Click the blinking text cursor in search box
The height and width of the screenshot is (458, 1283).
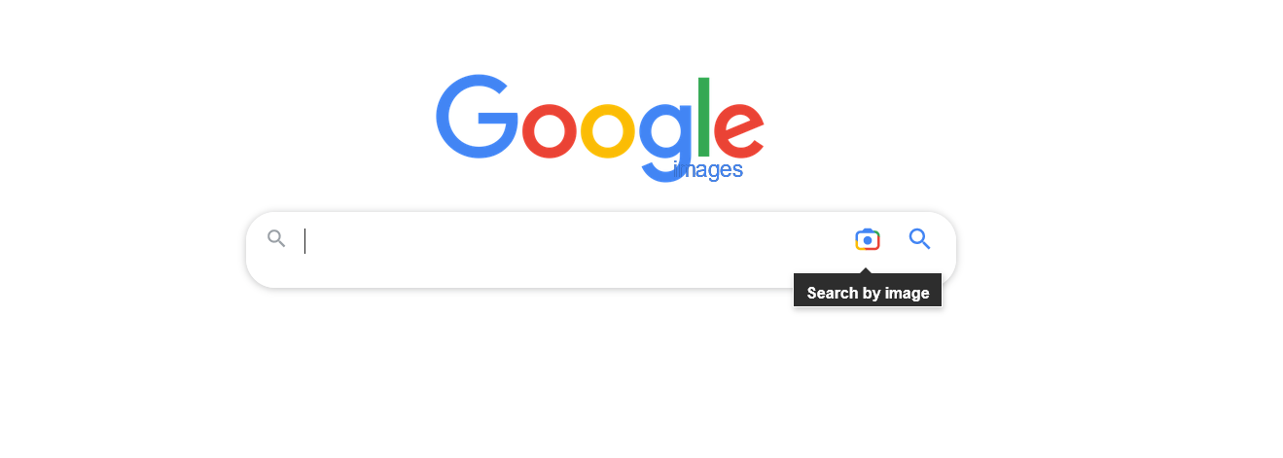[305, 241]
